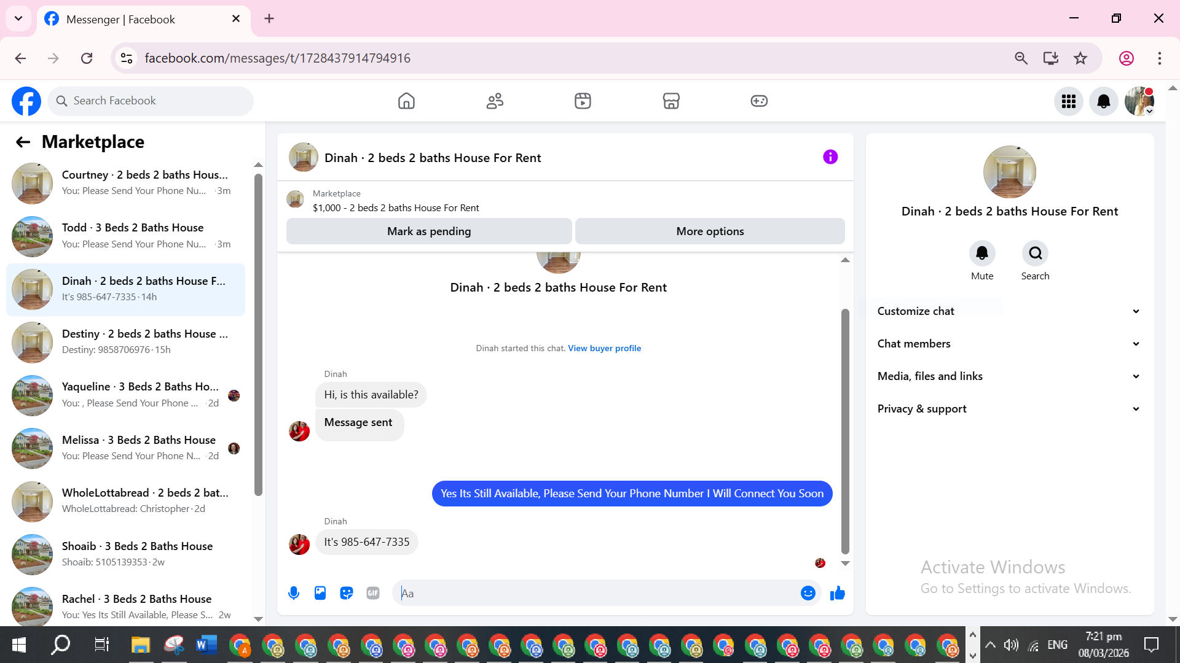Image resolution: width=1180 pixels, height=663 pixels.
Task: Click the chat messages vertical scrollbar
Action: tap(845, 430)
